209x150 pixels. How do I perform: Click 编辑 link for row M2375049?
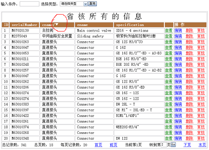point(178,36)
